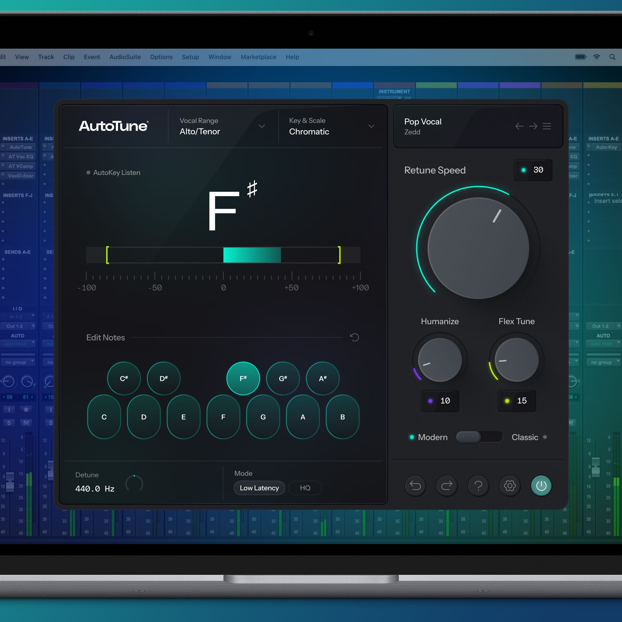This screenshot has width=622, height=622.
Task: Open the Marketplace menu
Action: (x=258, y=57)
